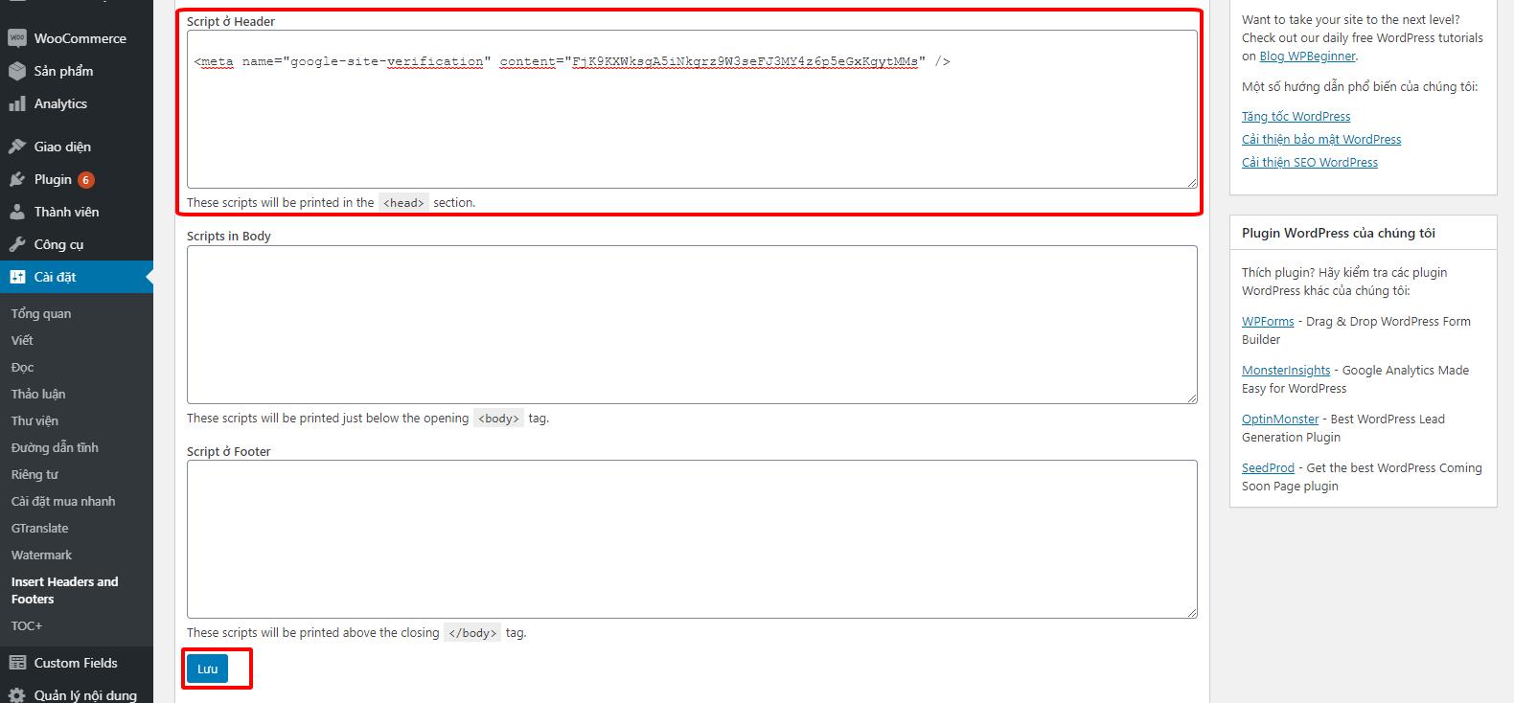1514x703 pixels.
Task: Open TOC+ settings
Action: tap(27, 625)
